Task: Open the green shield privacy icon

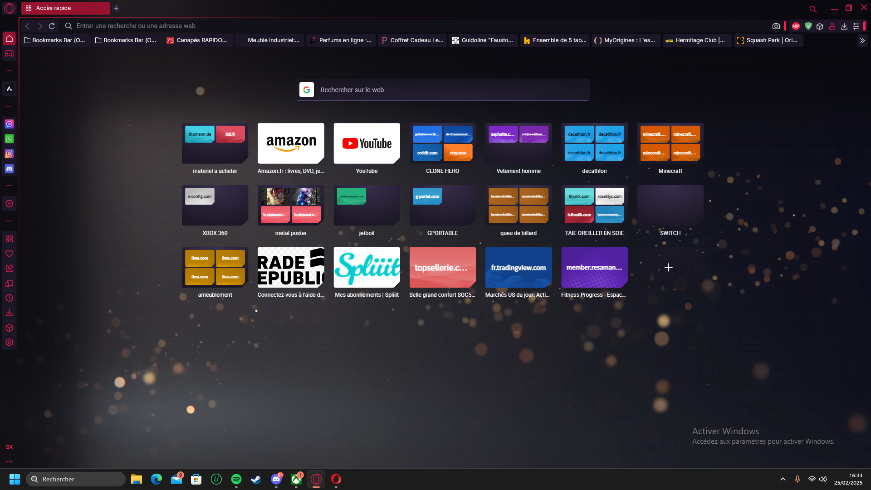Action: pos(808,26)
